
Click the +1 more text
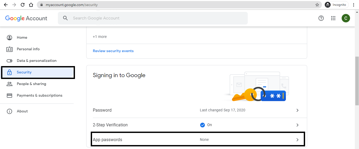(x=100, y=37)
